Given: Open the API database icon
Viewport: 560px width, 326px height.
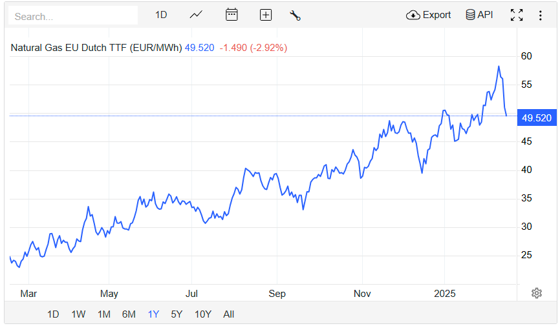Looking at the screenshot, I should pyautogui.click(x=479, y=15).
